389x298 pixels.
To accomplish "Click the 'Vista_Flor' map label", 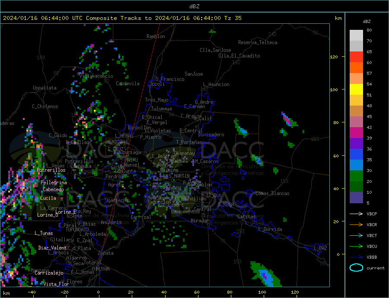I will point(56,284).
